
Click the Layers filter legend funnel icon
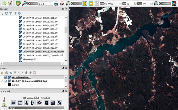point(15,73)
